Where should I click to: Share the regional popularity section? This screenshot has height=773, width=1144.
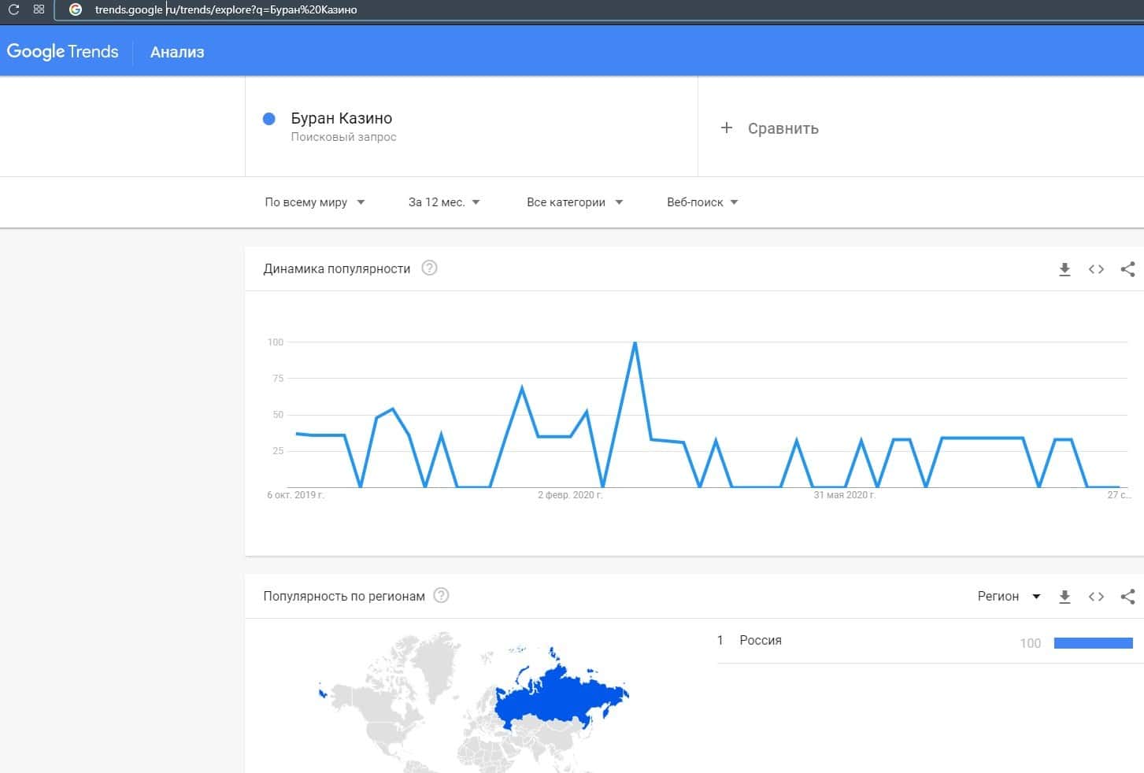coord(1127,597)
